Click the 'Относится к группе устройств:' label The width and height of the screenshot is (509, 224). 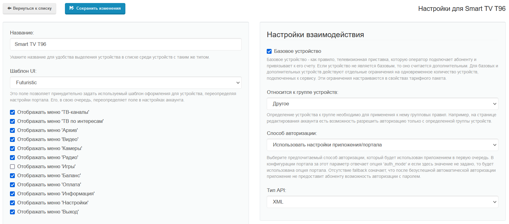(302, 92)
